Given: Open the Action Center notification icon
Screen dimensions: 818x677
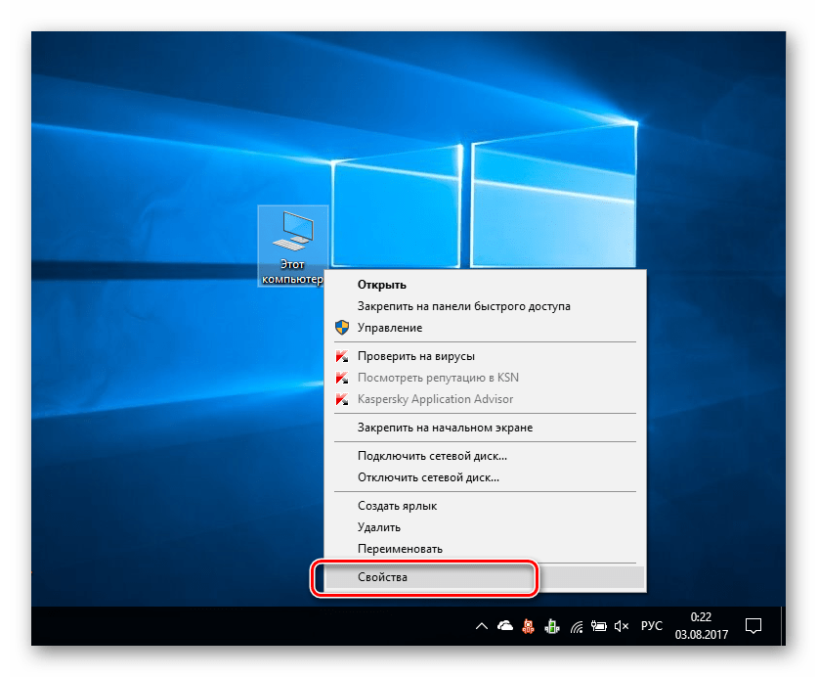Looking at the screenshot, I should tap(753, 625).
